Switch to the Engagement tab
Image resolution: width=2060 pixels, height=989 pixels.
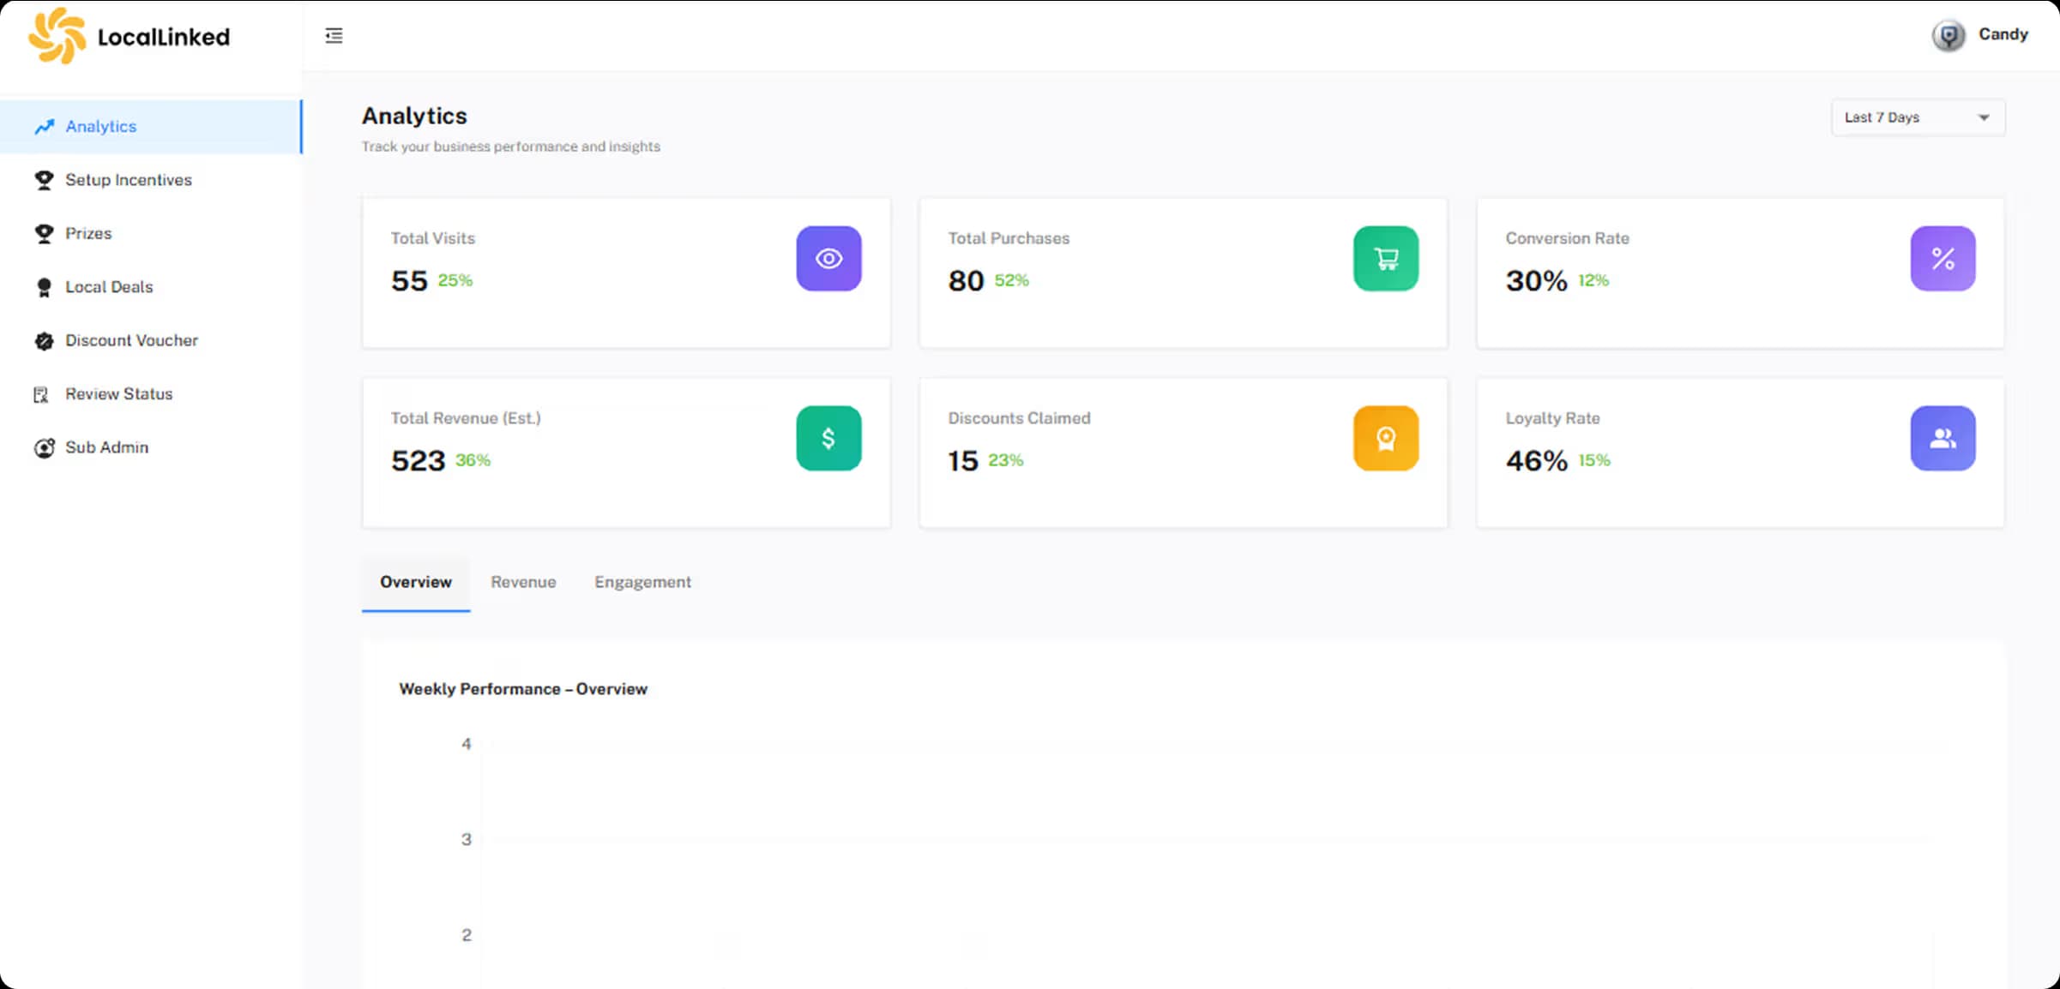[642, 583]
